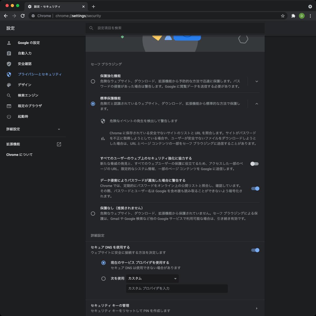This screenshot has height=316, width=316.
Task: Expand 詳細設定 in the sidebar
Action: (33, 129)
